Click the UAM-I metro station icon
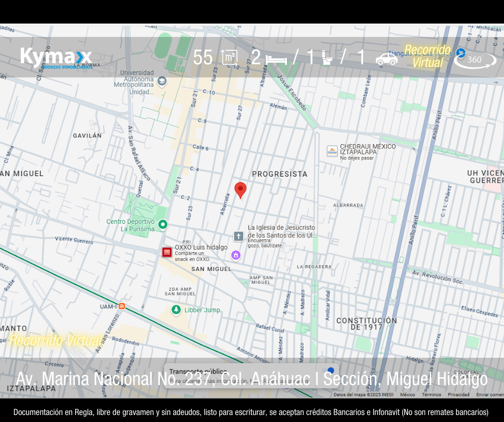Screen dimensions: 504x422 [122, 306]
